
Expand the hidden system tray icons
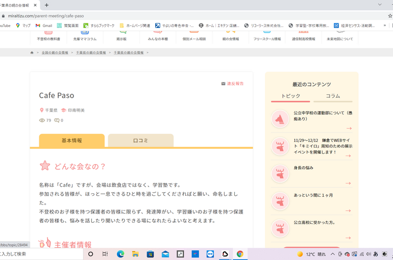pos(333,254)
